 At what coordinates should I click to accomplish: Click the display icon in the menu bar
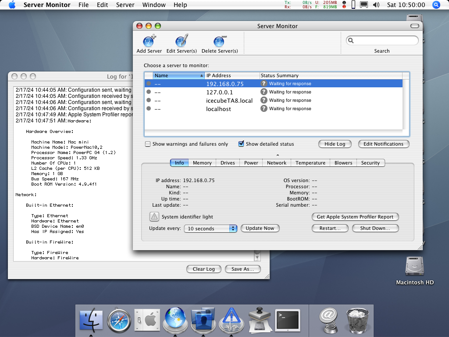point(363,5)
